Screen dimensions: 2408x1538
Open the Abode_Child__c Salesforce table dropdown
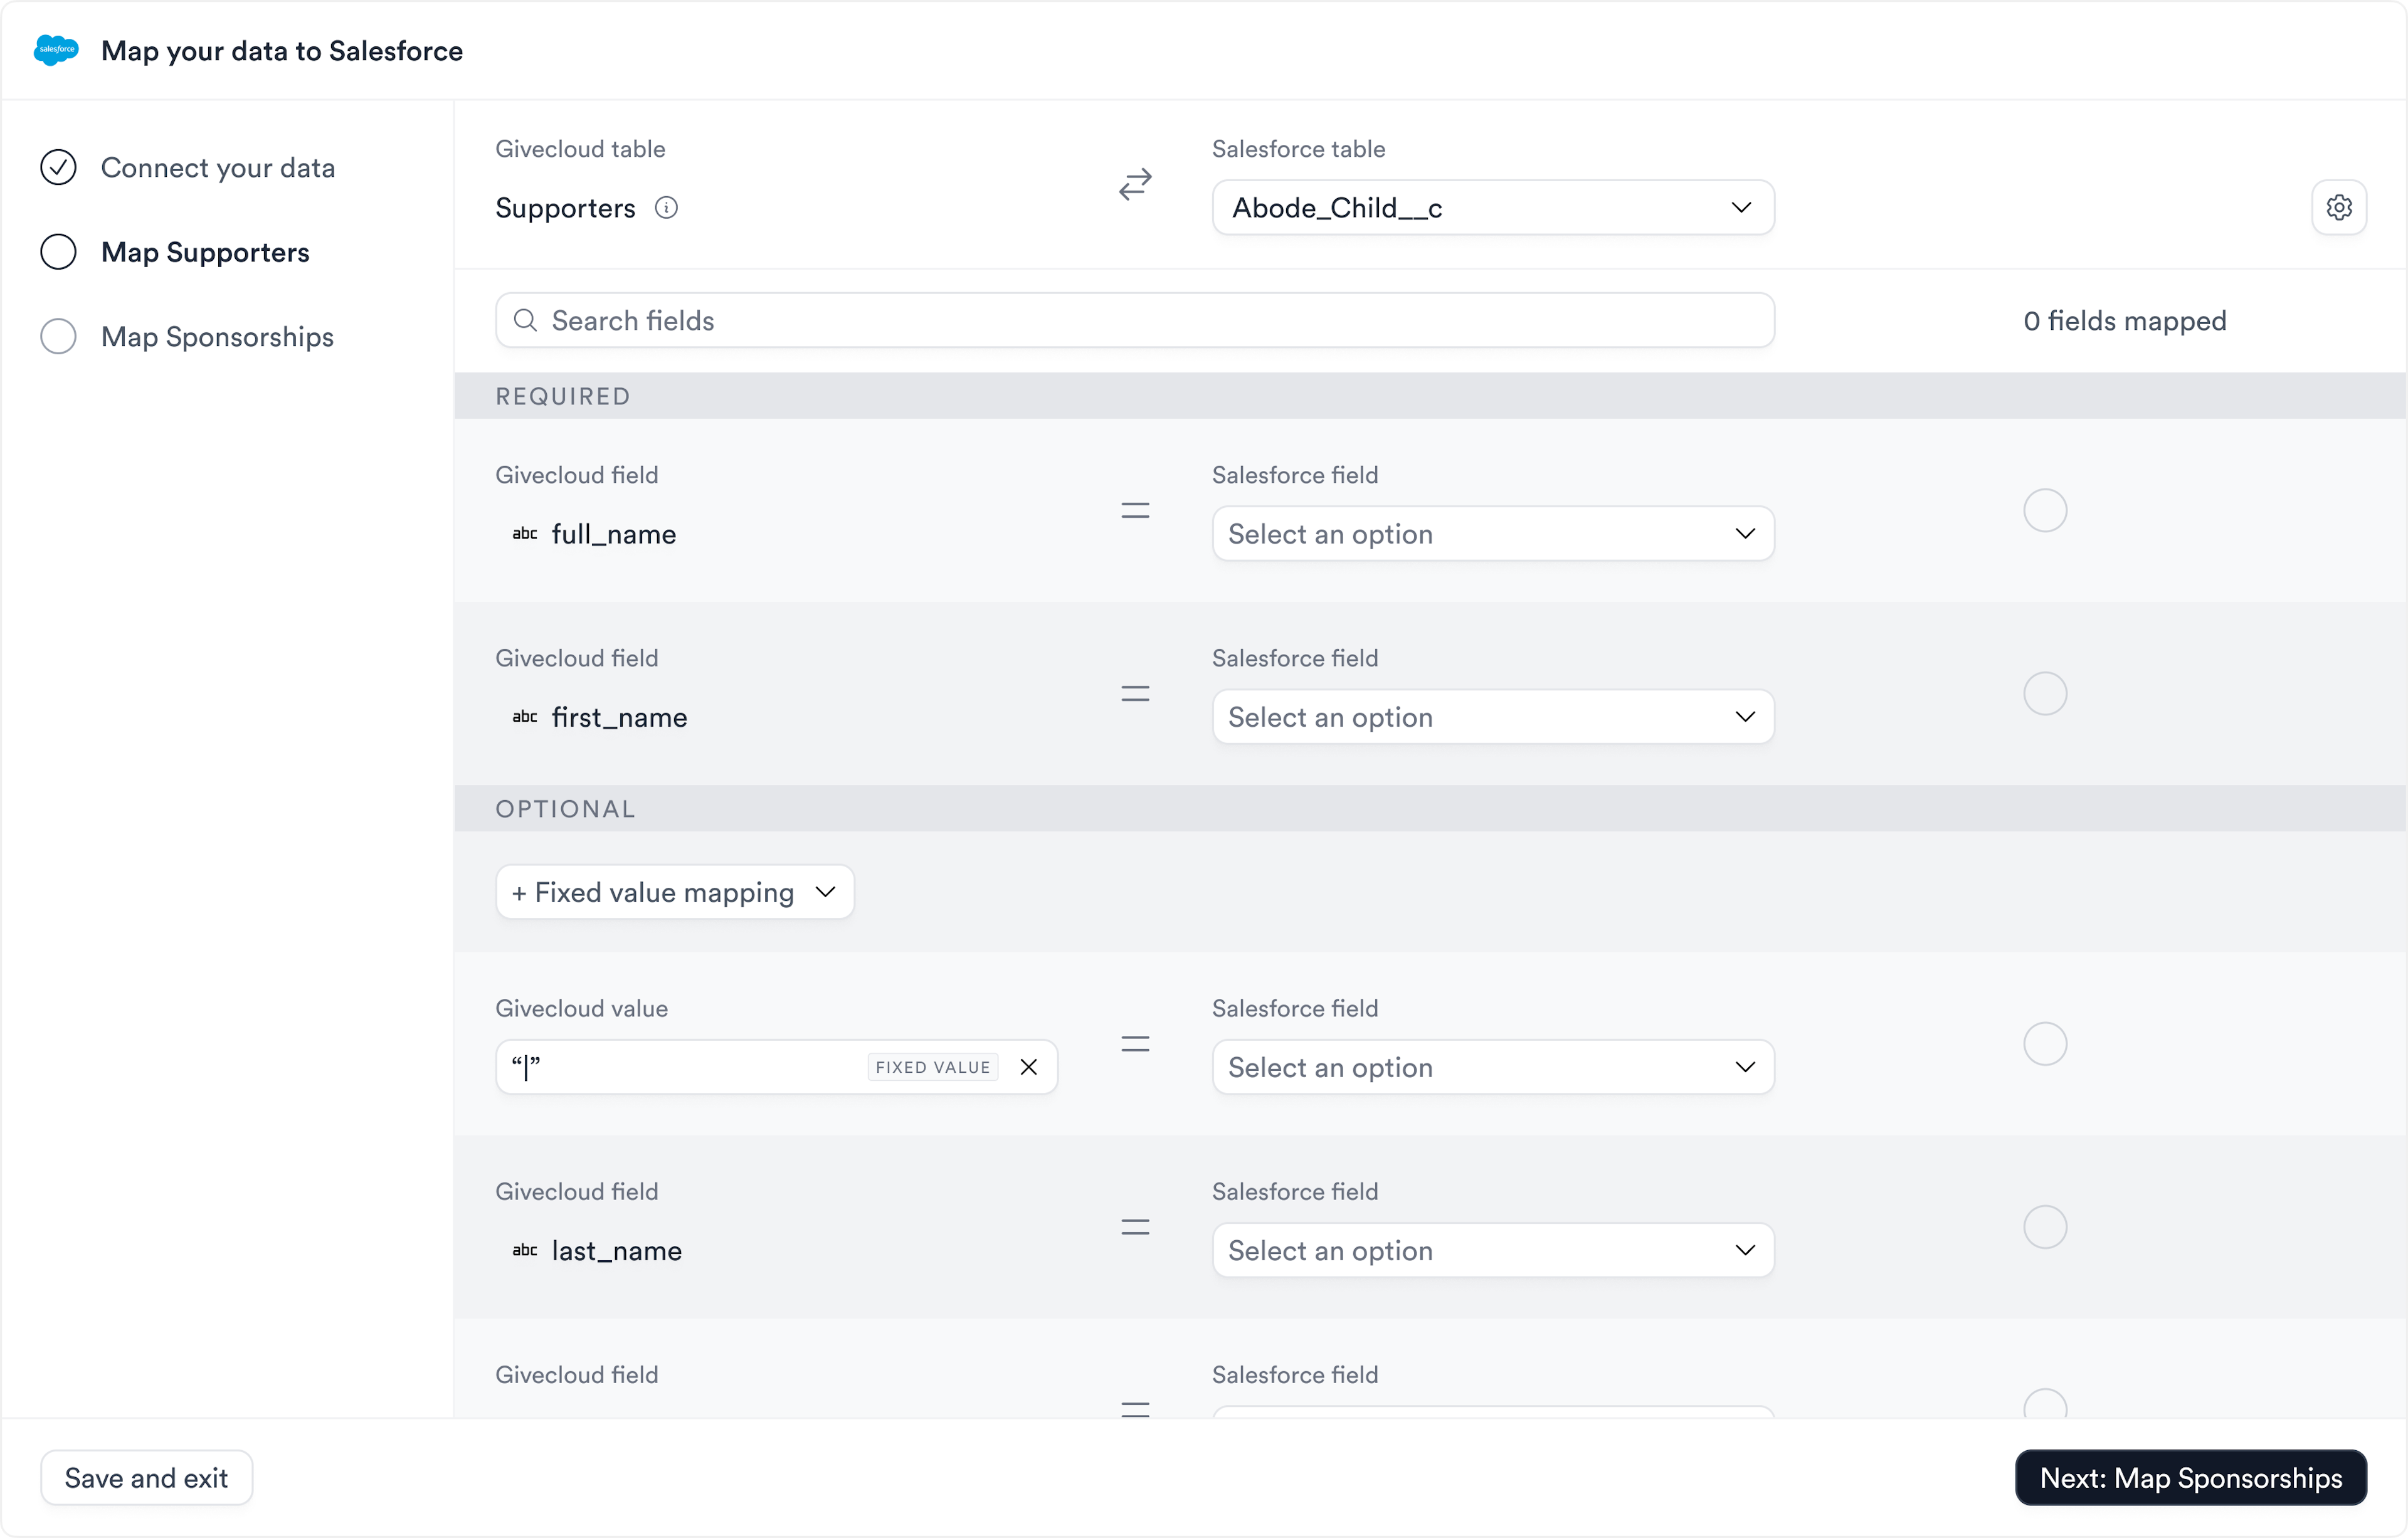(1492, 207)
